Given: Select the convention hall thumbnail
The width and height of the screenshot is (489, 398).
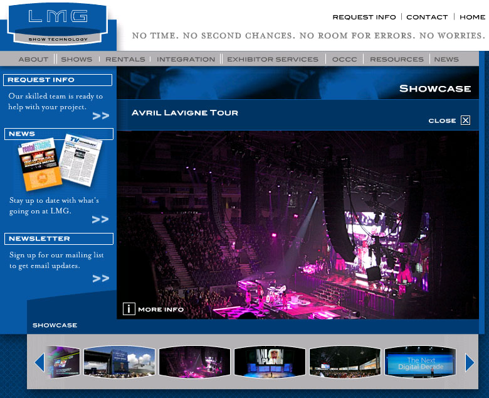Looking at the screenshot, I should coord(345,362).
